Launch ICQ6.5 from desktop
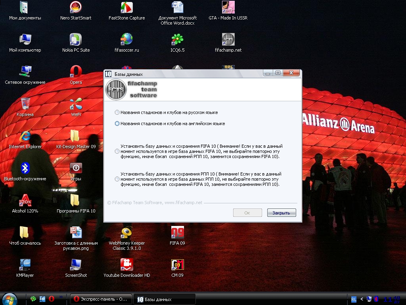Image resolution: width=406 pixels, height=305 pixels. (177, 43)
